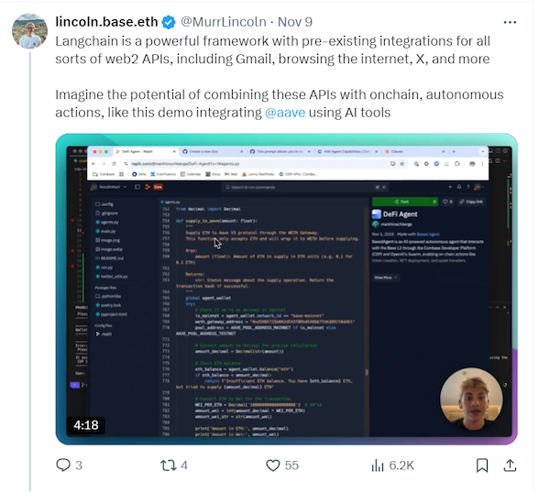Open the @aave mention link
This screenshot has height=492, width=550.
coord(285,113)
